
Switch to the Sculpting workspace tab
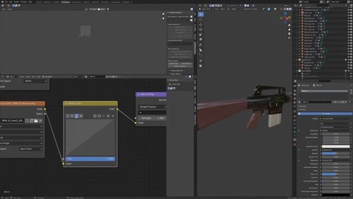click(x=56, y=2)
